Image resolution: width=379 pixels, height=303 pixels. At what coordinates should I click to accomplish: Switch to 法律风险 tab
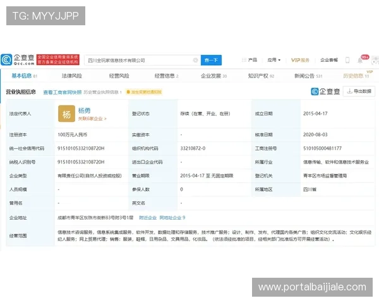click(x=72, y=76)
